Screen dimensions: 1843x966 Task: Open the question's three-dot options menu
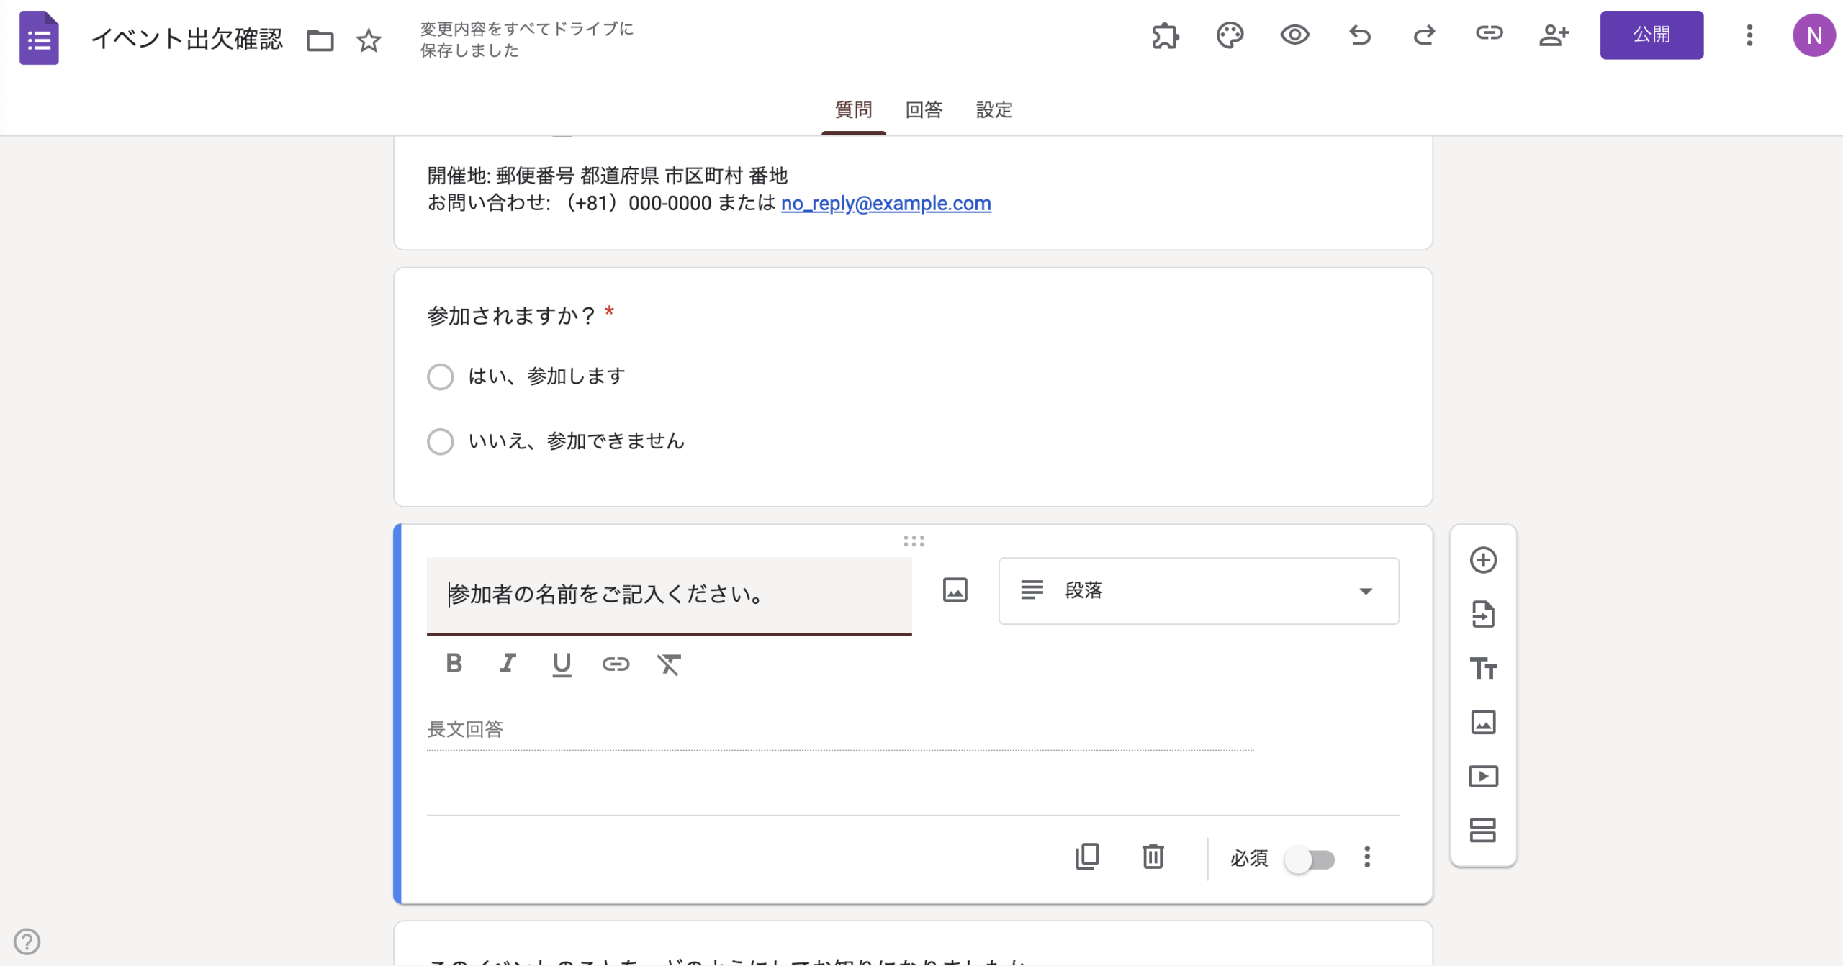click(x=1366, y=857)
